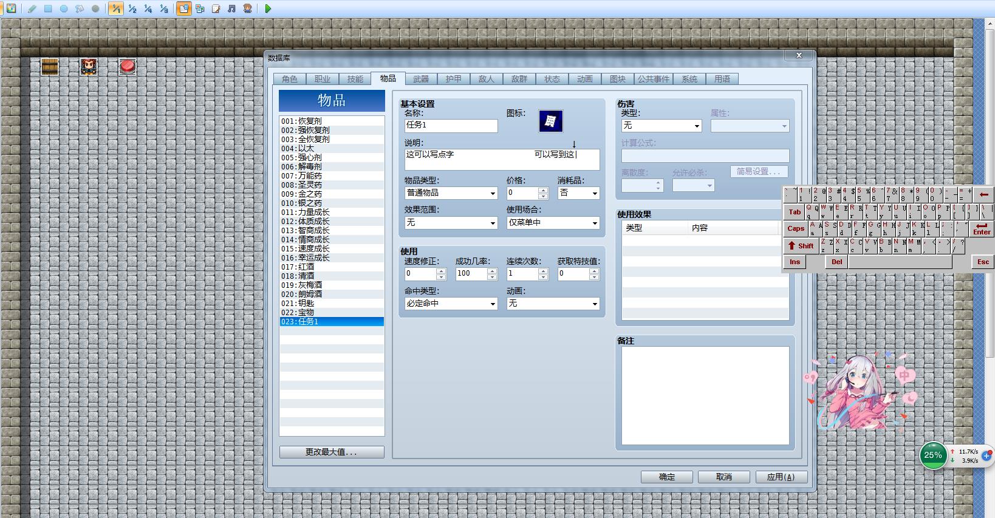Image resolution: width=995 pixels, height=518 pixels.
Task: Click the 更改最大值... button
Action: pos(332,452)
